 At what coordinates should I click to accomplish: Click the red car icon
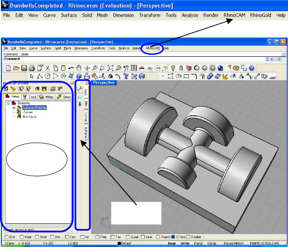(x=141, y=68)
